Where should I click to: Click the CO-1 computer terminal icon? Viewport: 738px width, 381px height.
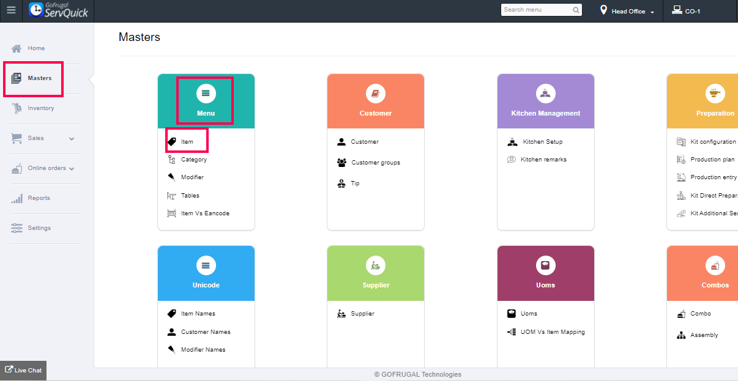[x=677, y=10]
